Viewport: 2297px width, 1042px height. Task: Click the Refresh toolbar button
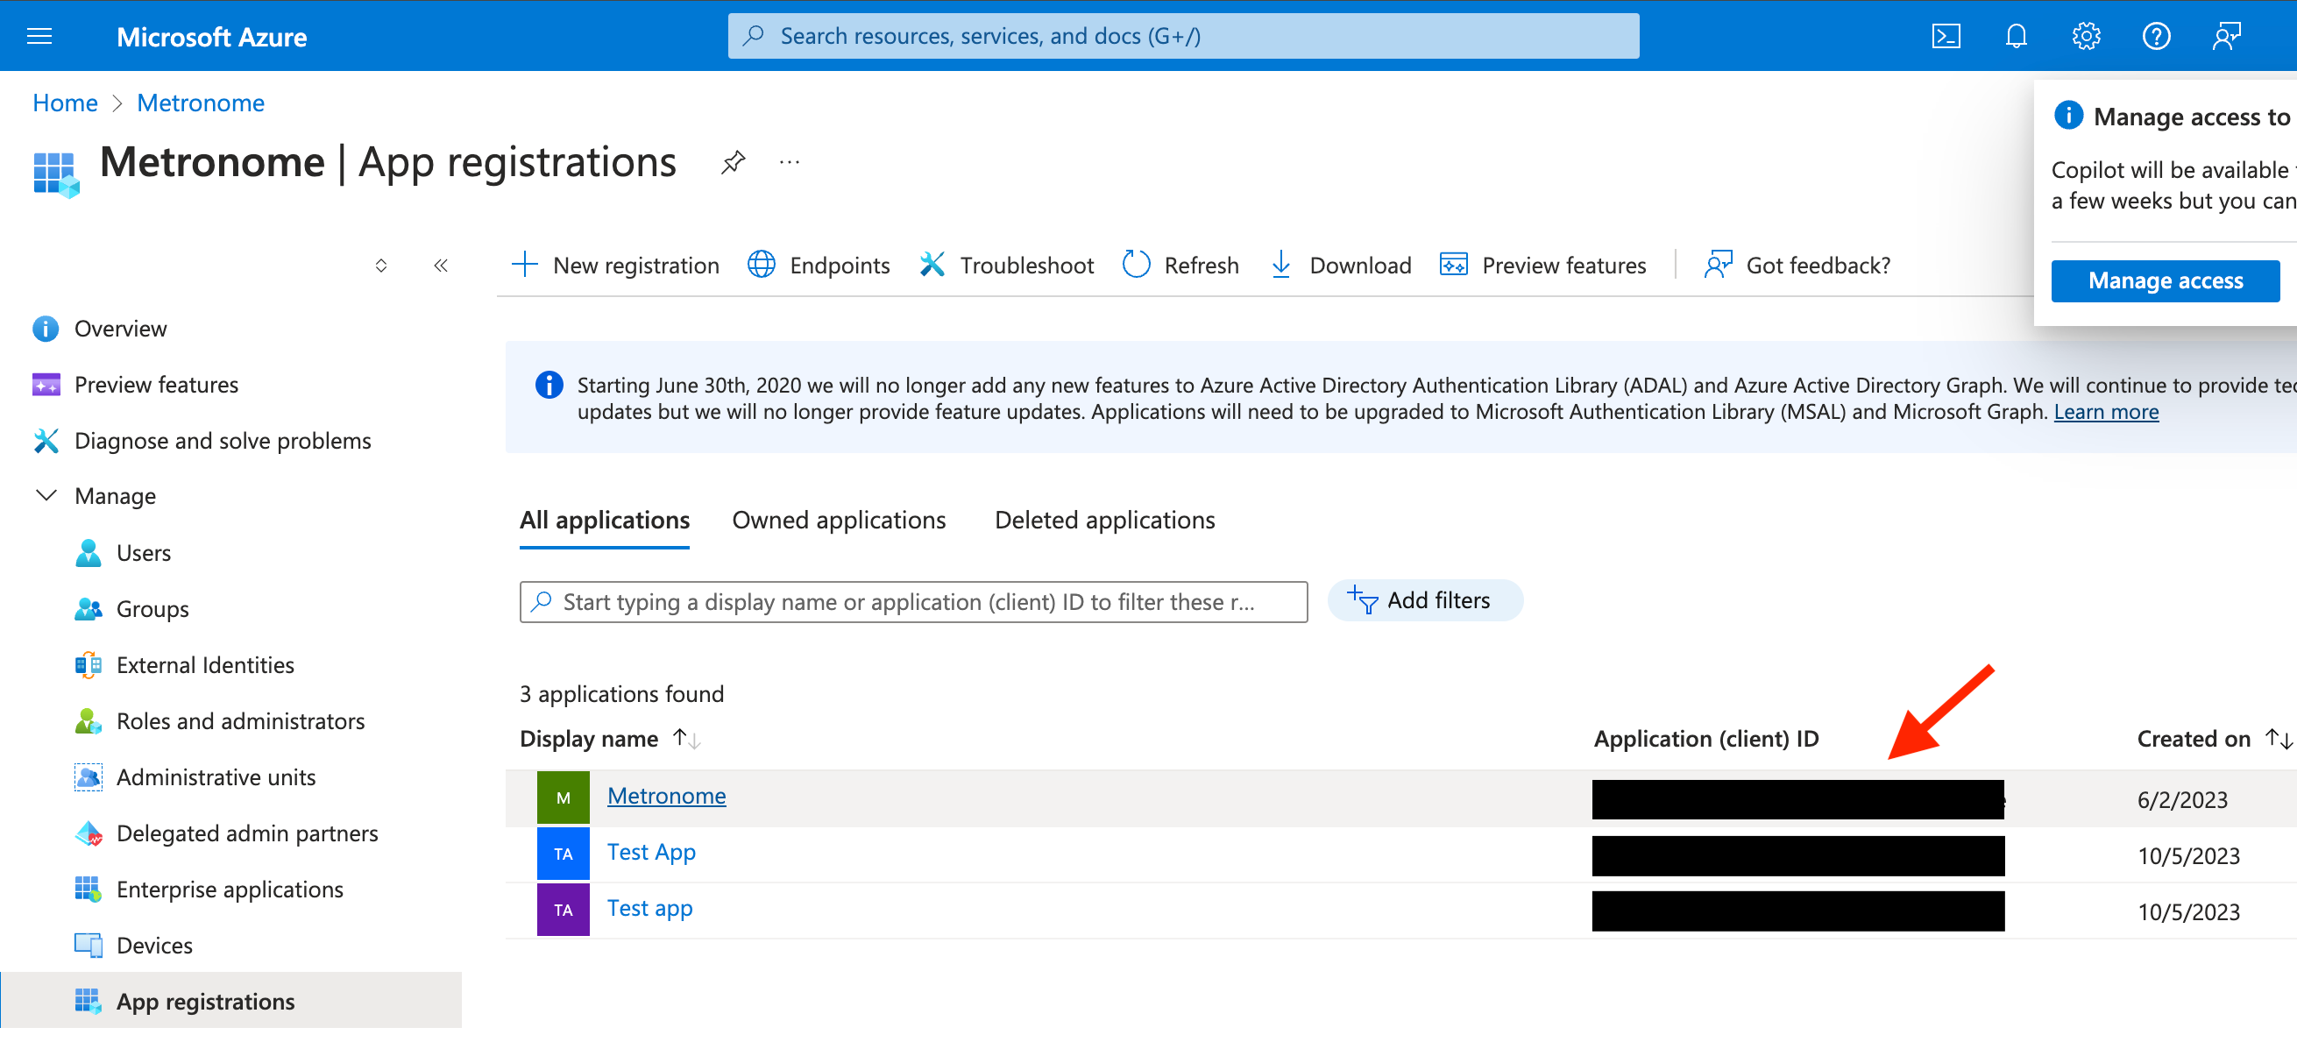click(1180, 266)
